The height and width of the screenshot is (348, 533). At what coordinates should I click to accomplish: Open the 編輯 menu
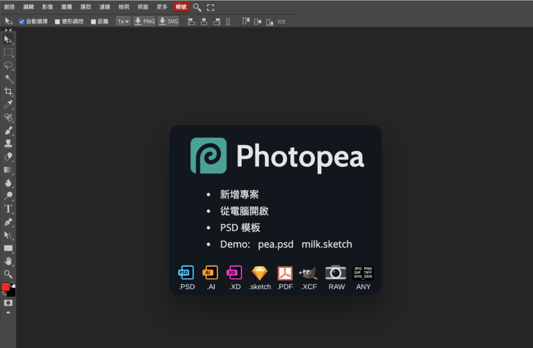pos(29,7)
